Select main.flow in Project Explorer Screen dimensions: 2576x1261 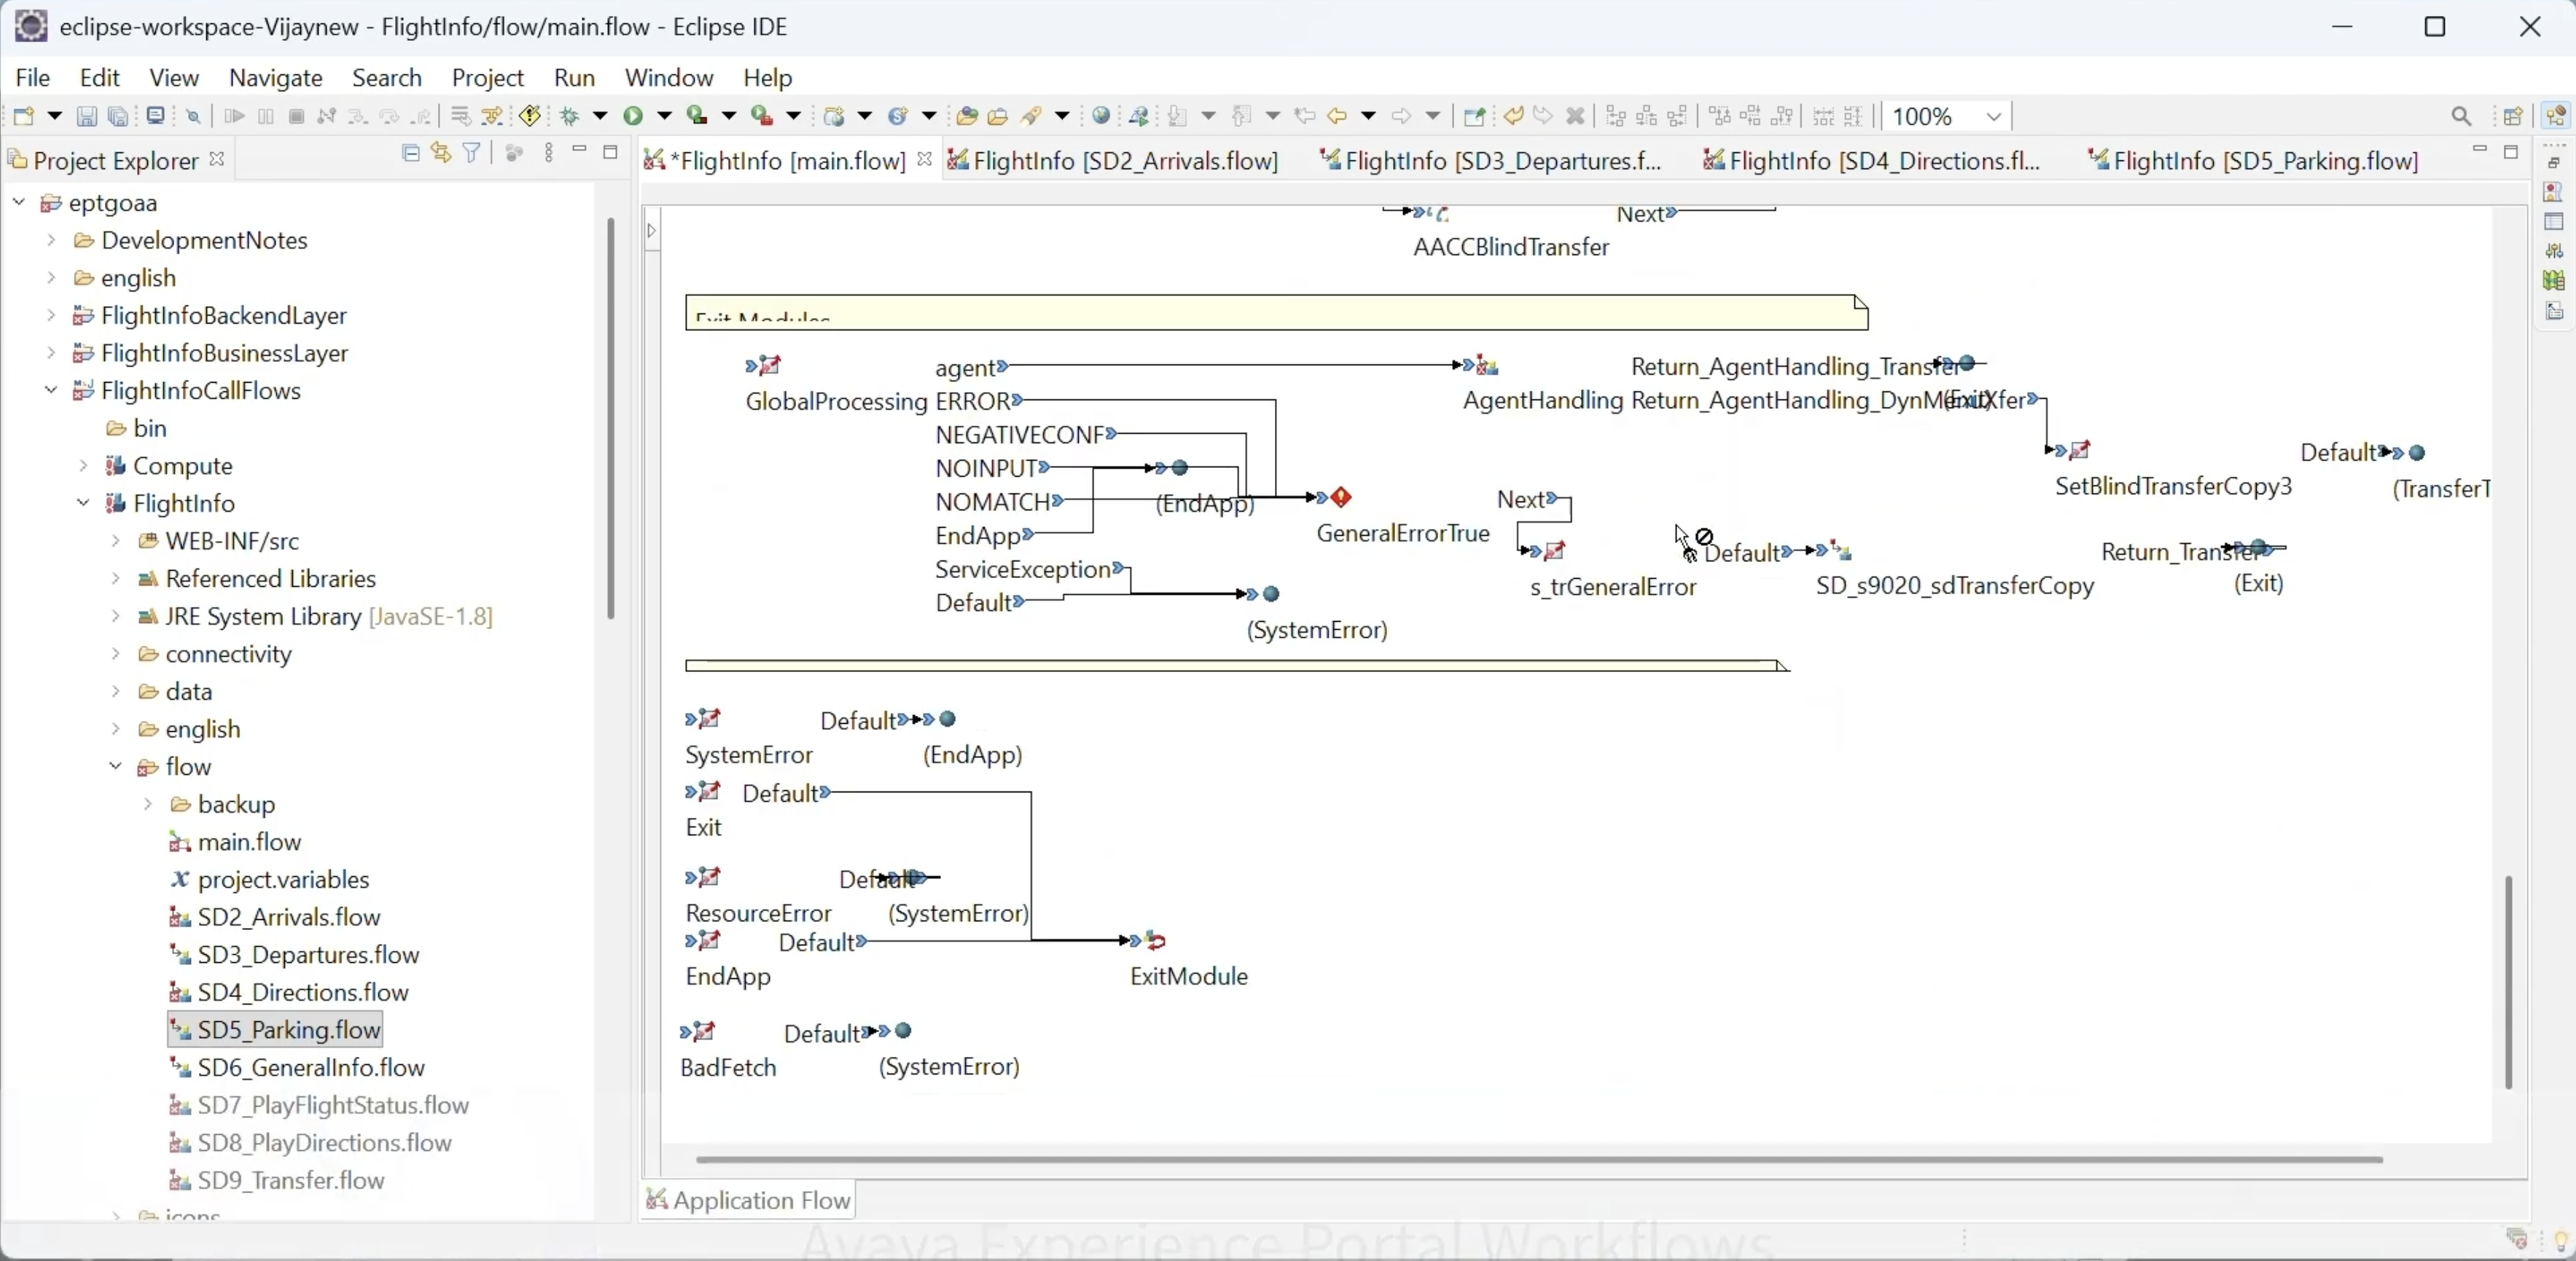tap(236, 843)
